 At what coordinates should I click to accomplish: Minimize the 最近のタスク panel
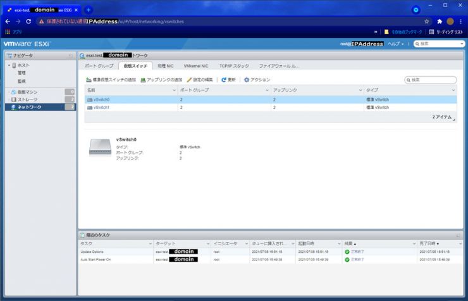coord(459,236)
